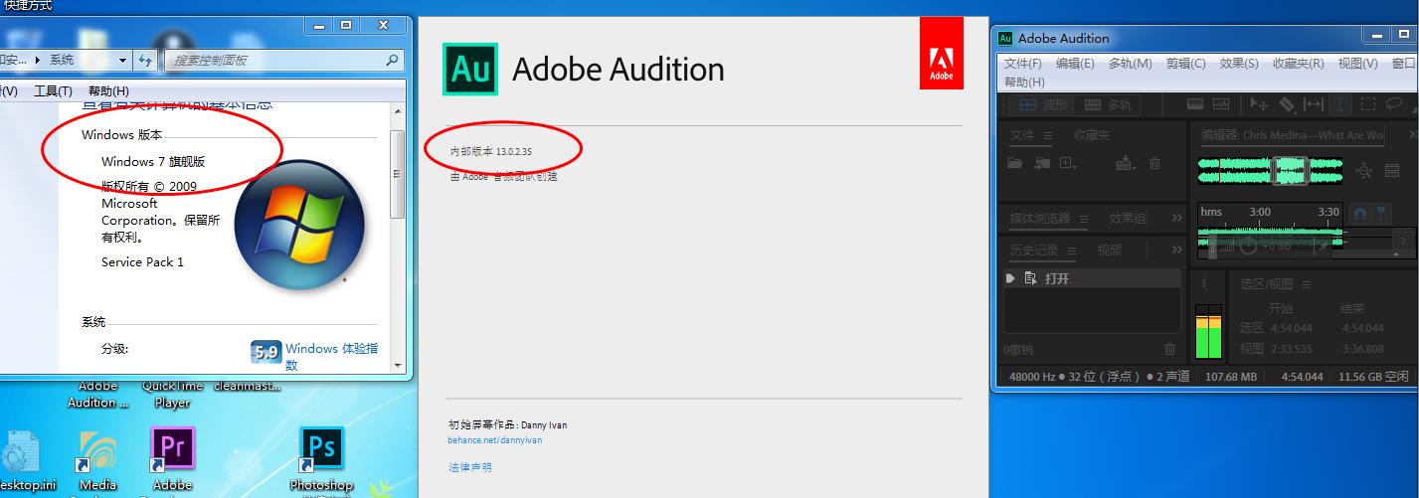Select the Razor tool in Audition toolbar
The width and height of the screenshot is (1419, 498).
pyautogui.click(x=1286, y=104)
